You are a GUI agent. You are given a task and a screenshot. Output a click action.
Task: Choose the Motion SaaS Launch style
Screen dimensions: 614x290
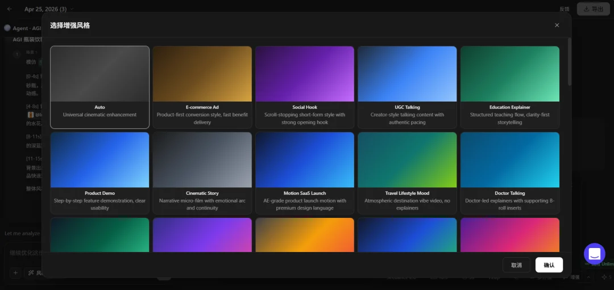coord(305,173)
